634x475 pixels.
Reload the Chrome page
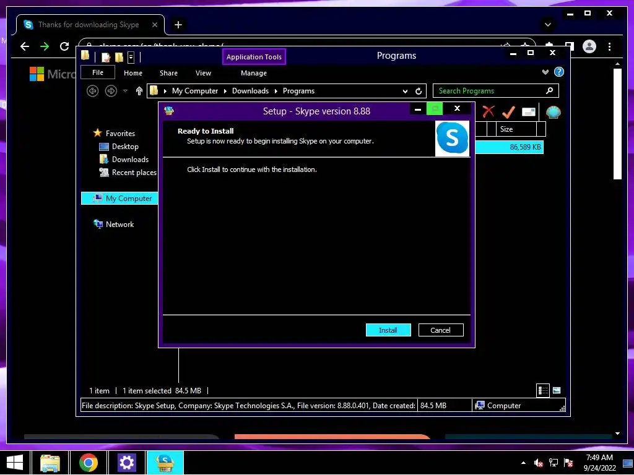(64, 46)
